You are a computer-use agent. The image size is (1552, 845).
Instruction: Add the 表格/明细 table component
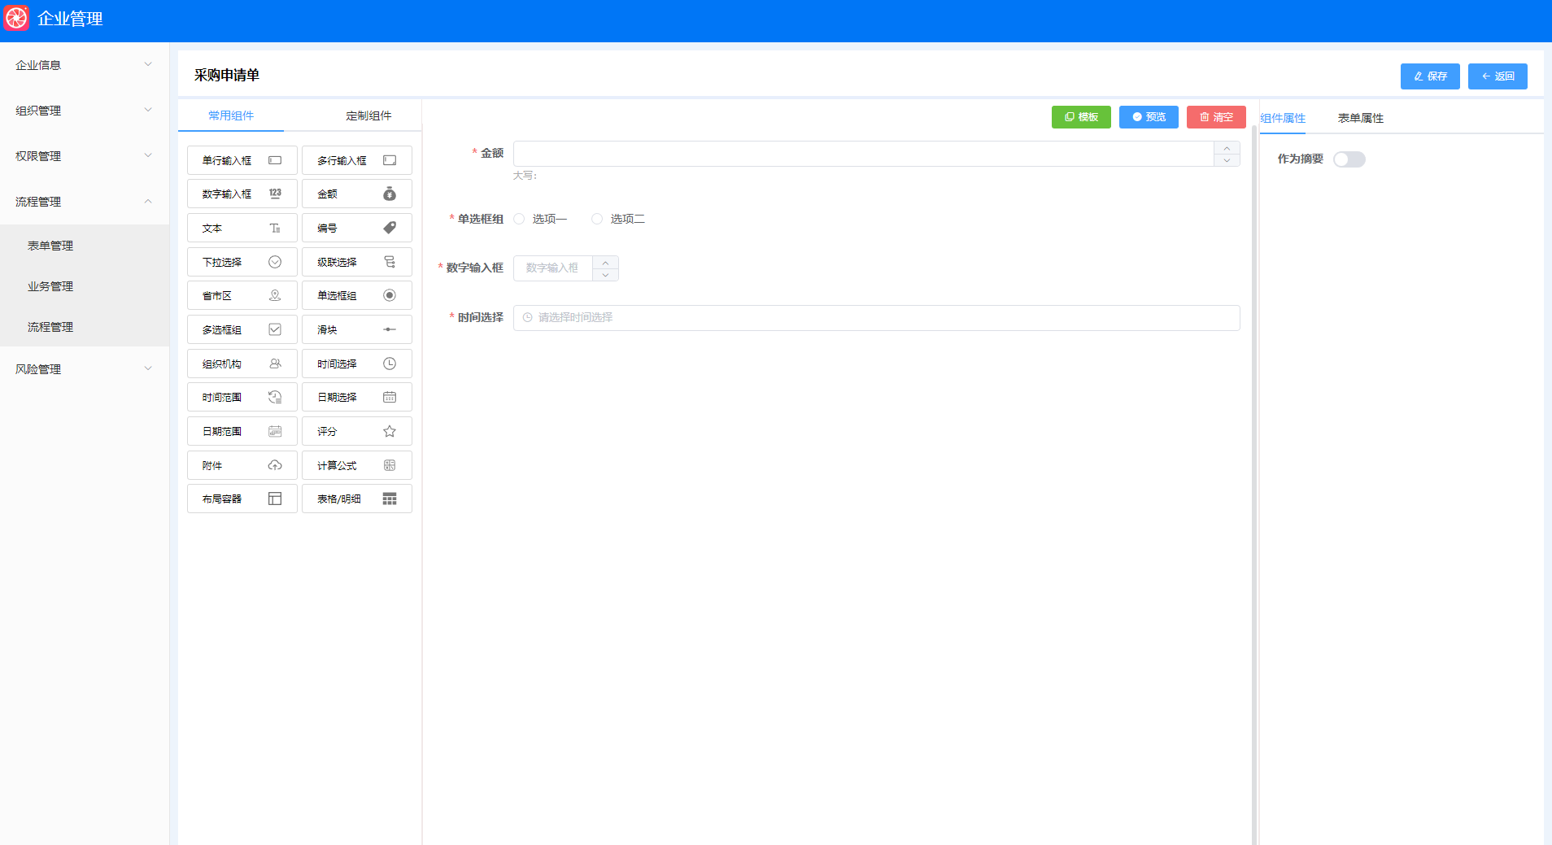click(357, 499)
